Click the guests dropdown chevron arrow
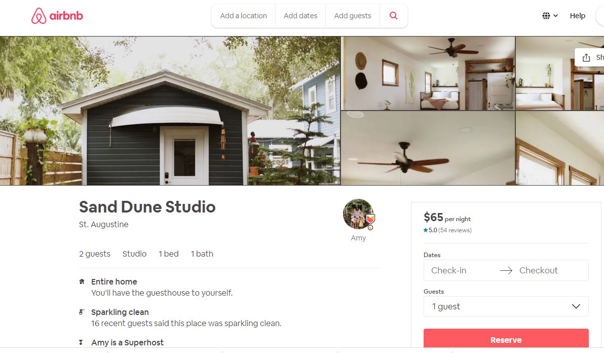604x353 pixels. [x=576, y=306]
